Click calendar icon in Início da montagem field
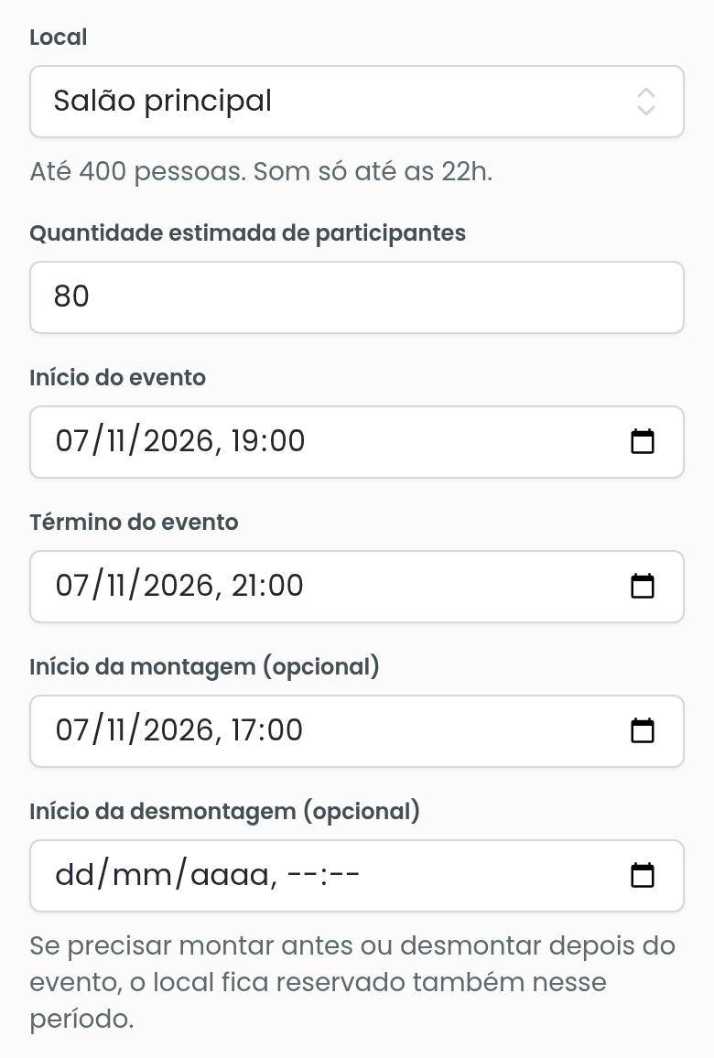Screen dimensions: 714x1058 point(642,730)
